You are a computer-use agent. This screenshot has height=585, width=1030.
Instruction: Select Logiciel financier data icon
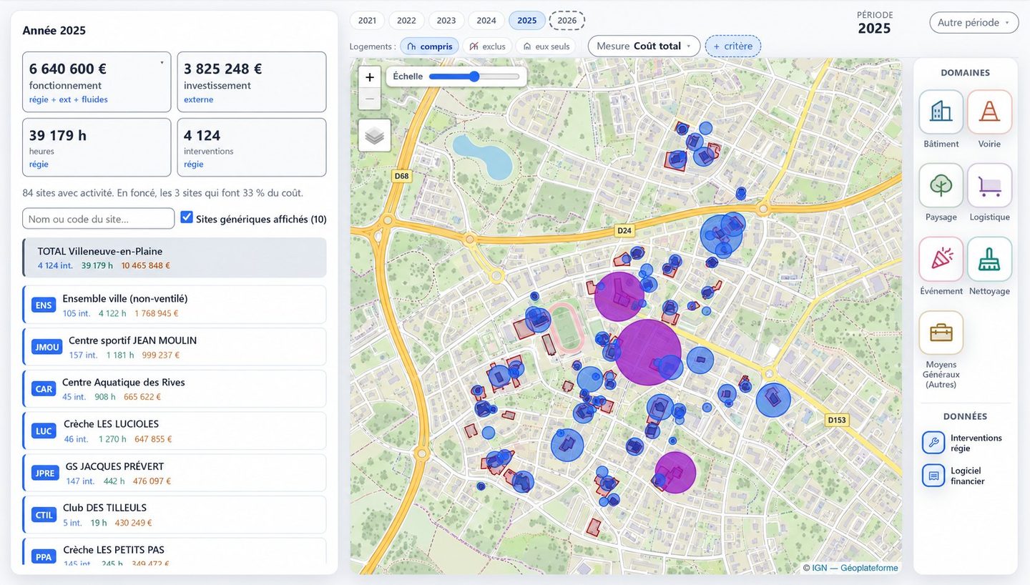[933, 476]
